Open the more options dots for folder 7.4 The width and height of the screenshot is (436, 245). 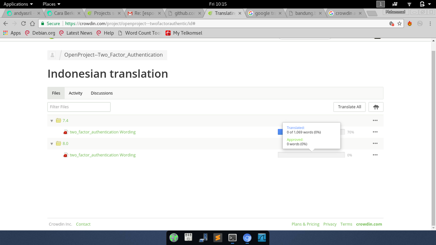tap(375, 120)
